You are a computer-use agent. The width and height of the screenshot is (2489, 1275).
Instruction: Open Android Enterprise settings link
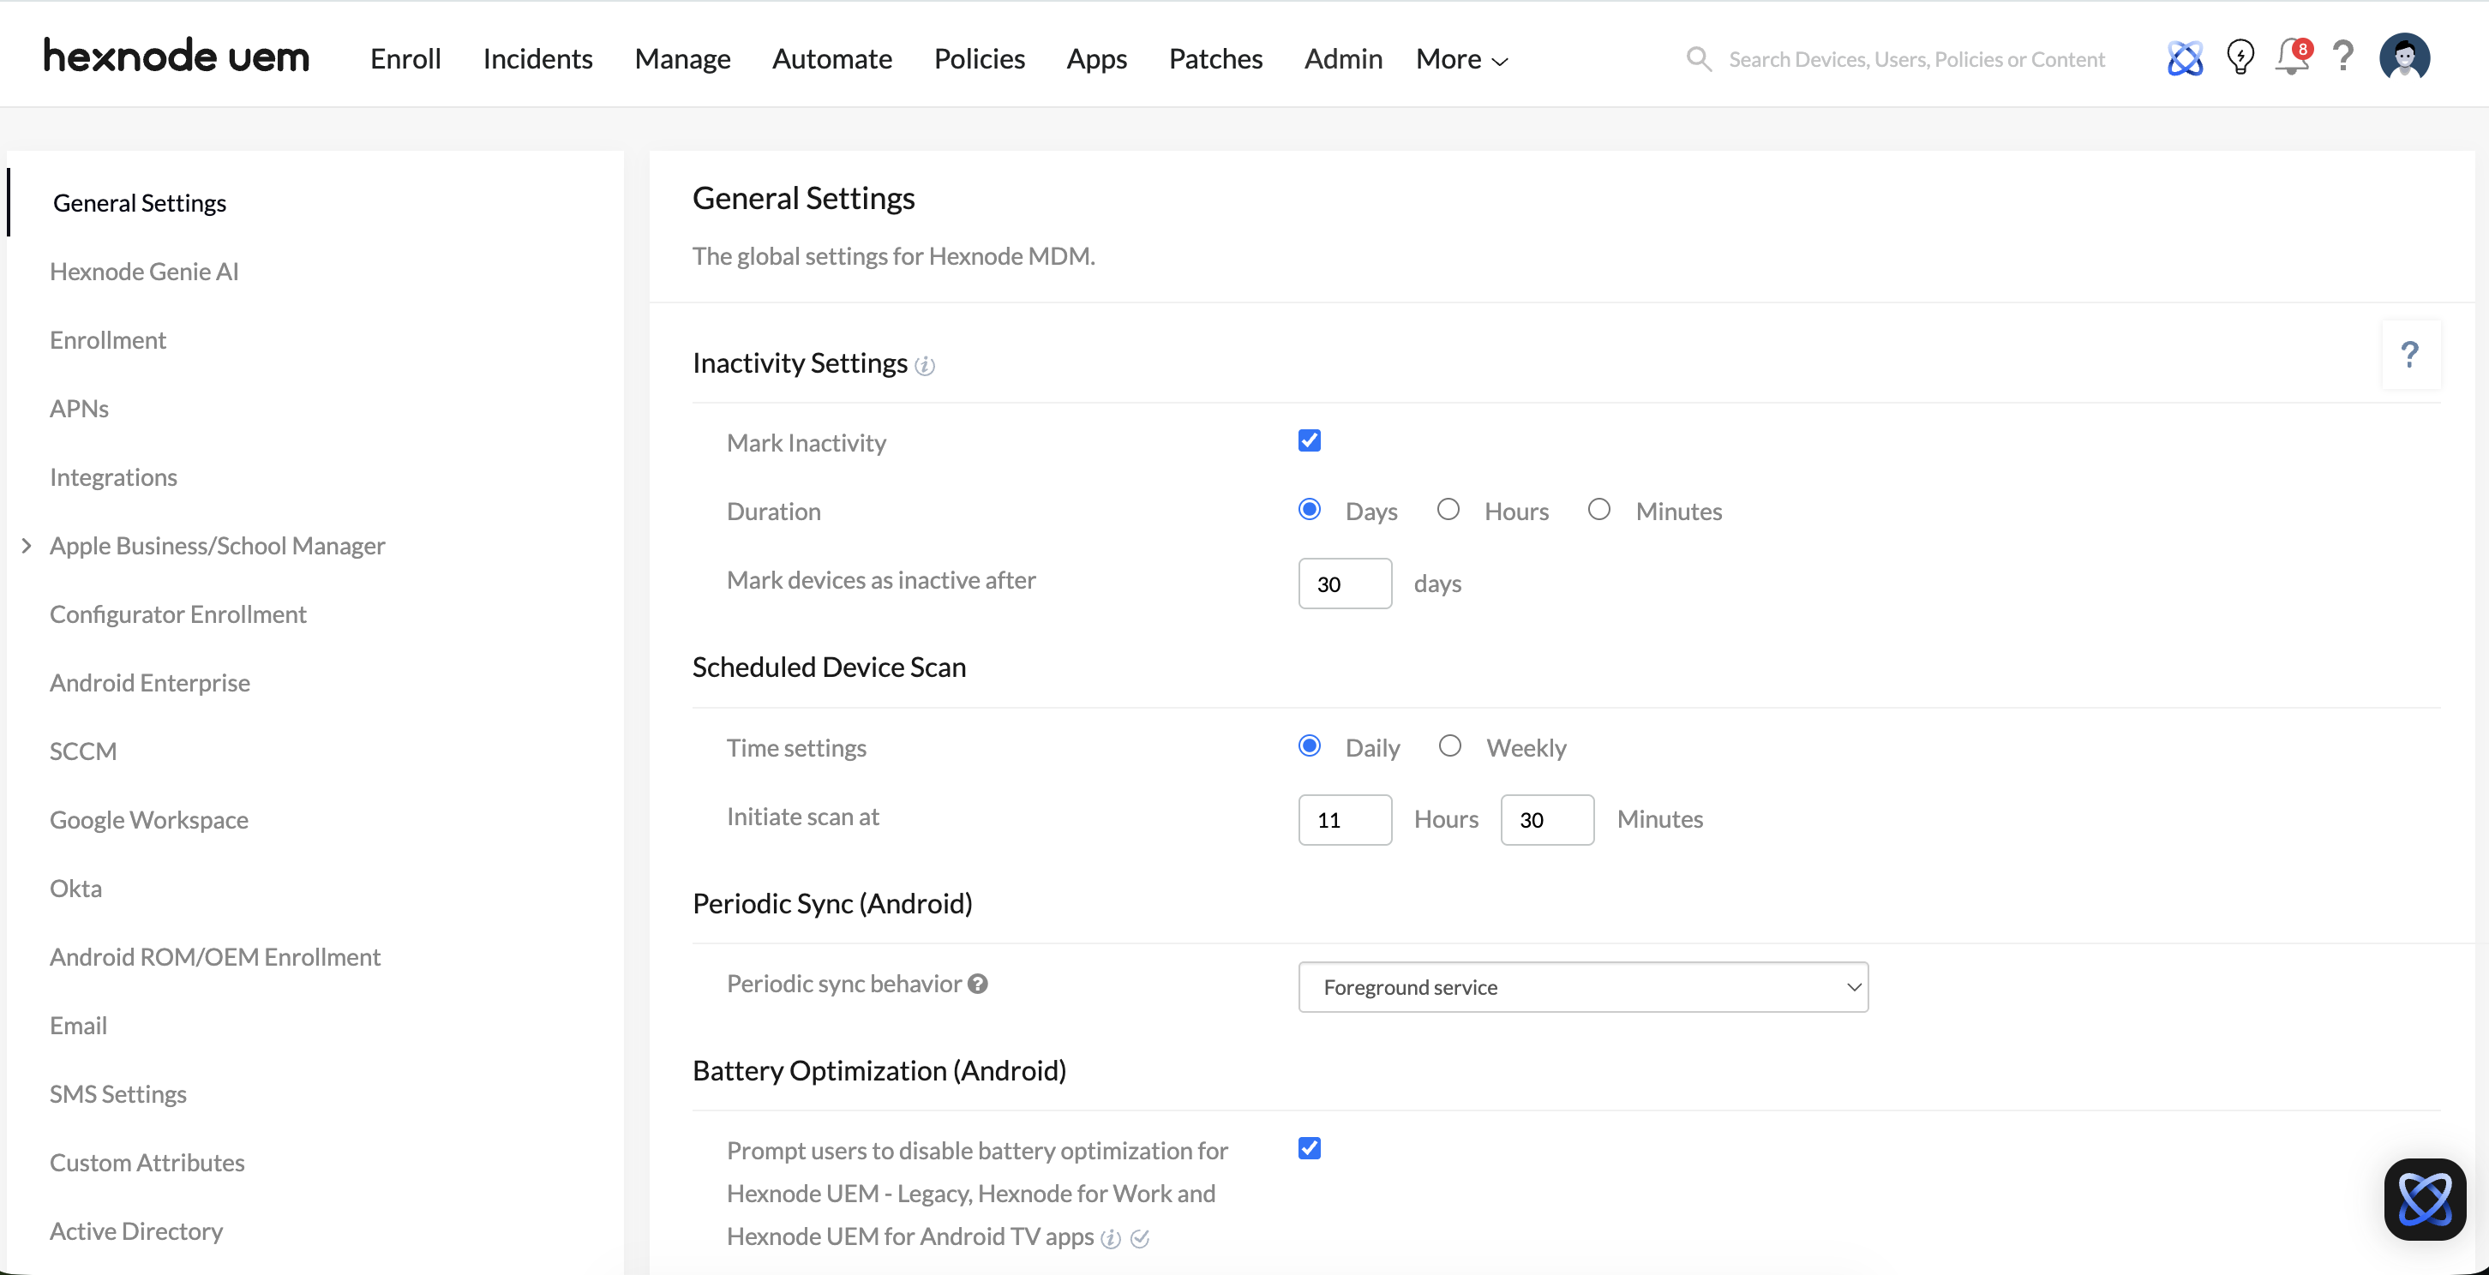click(150, 683)
